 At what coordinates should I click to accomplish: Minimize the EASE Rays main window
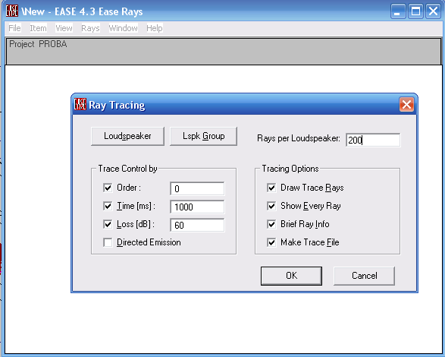pyautogui.click(x=398, y=11)
